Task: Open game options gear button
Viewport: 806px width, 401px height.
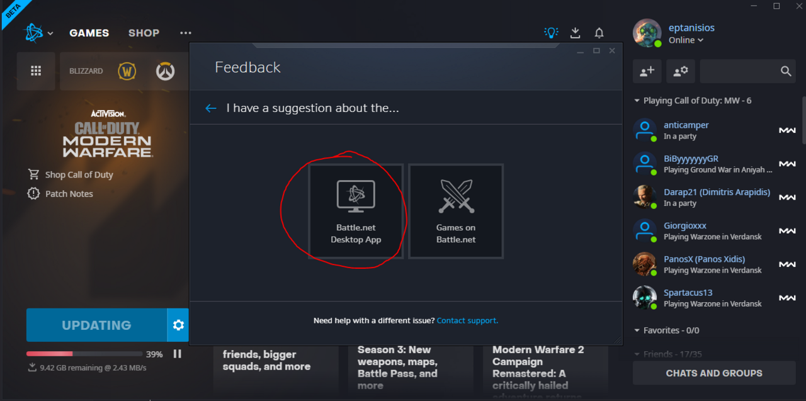Action: [178, 325]
